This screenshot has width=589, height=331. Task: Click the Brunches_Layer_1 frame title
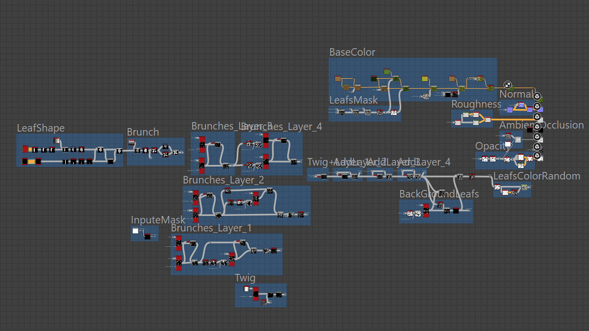(211, 228)
